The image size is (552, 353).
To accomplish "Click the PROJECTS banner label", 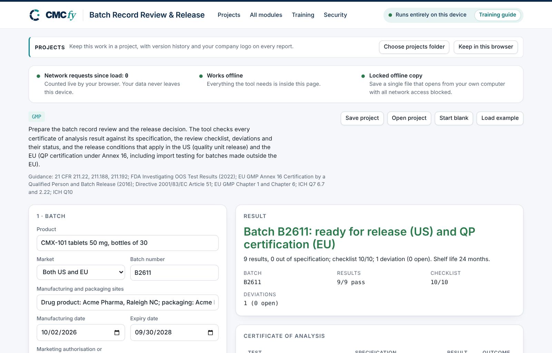I will [x=50, y=47].
